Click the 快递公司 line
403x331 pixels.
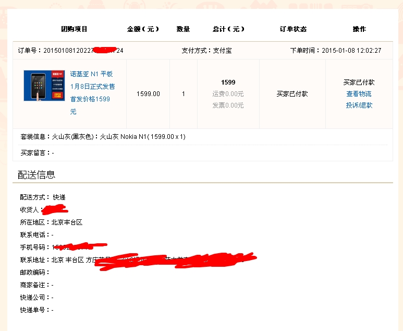[x=36, y=298]
